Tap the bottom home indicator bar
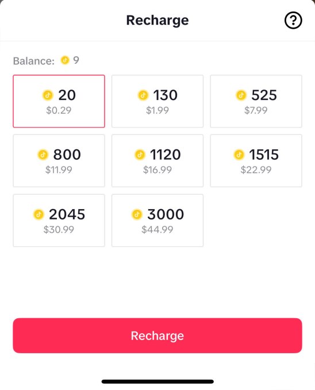This screenshot has height=390, width=315. tap(157, 381)
